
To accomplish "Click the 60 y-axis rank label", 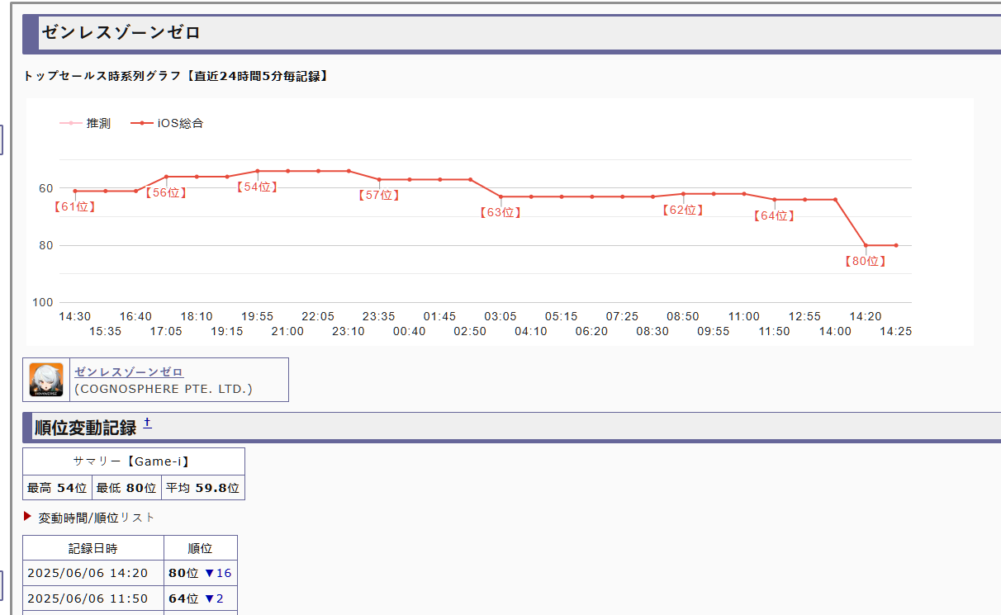I will pyautogui.click(x=46, y=188).
